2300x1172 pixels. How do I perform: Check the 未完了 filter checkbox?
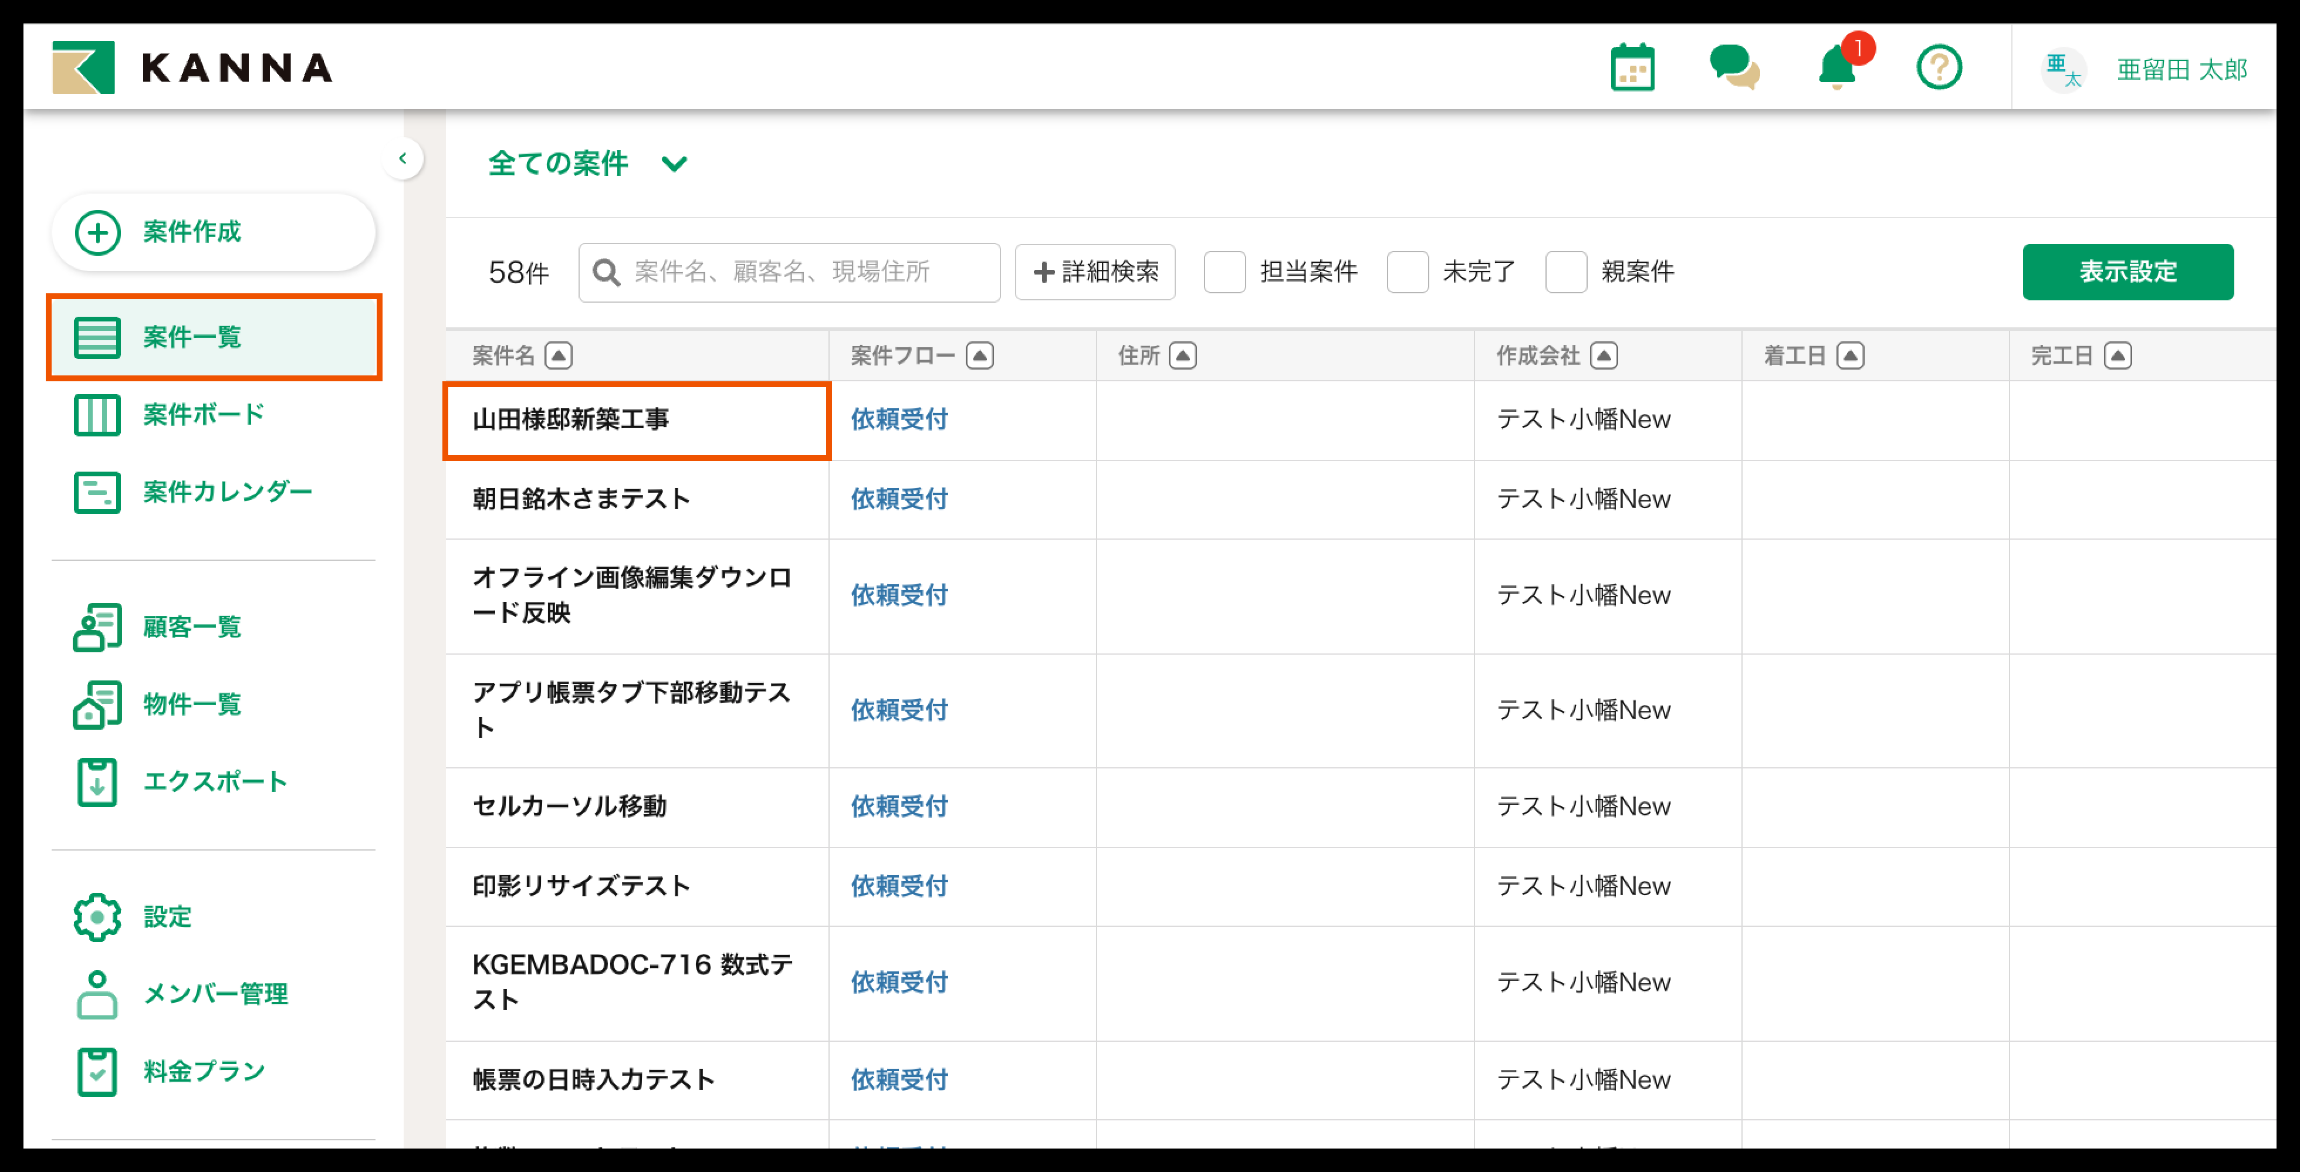pos(1407,272)
